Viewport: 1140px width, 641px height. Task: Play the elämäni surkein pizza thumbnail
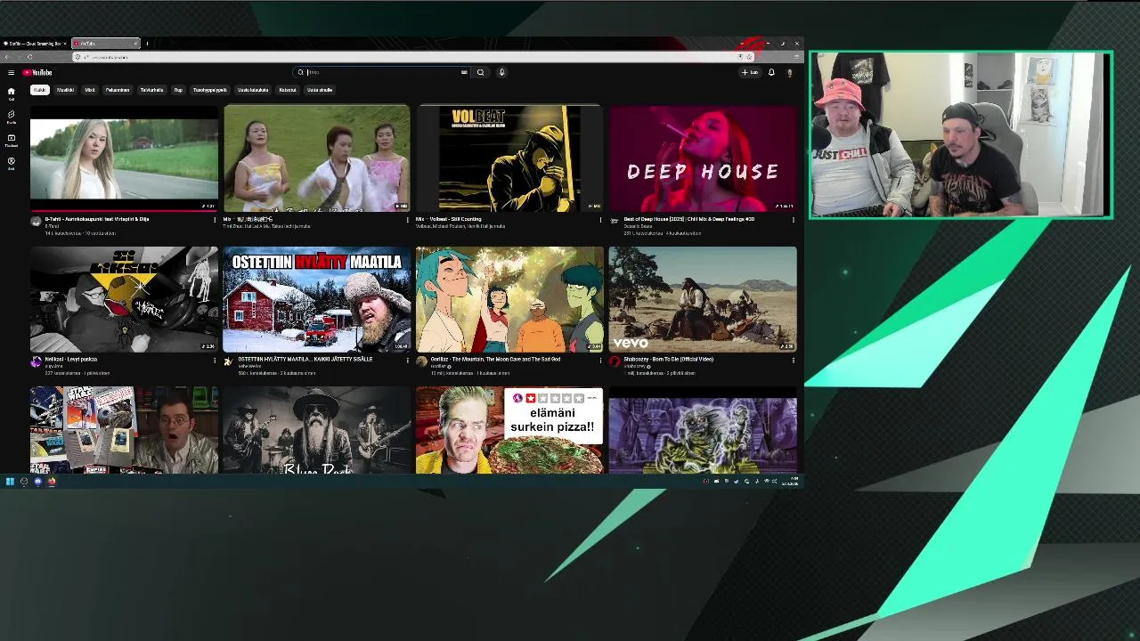[509, 430]
